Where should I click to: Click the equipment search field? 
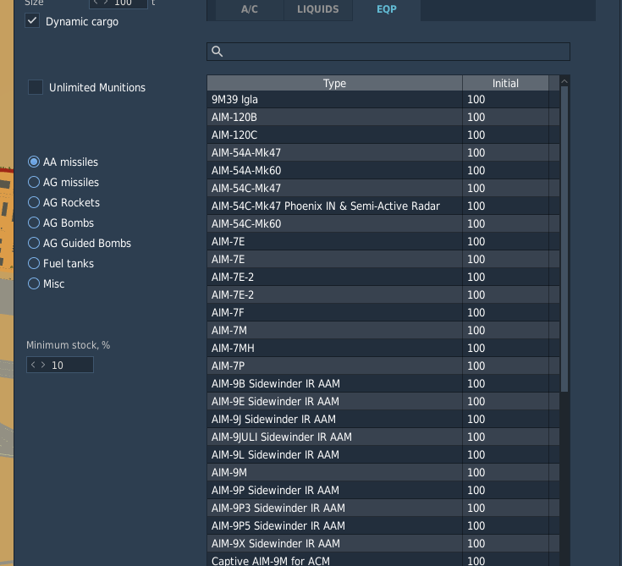(388, 52)
